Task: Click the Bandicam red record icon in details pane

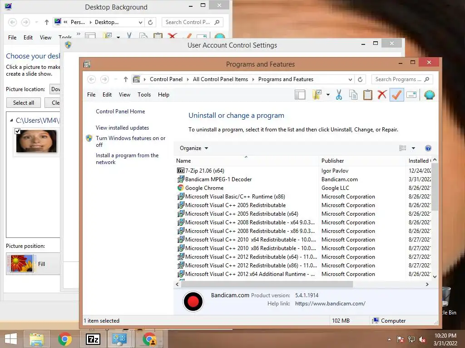Action: point(193,301)
